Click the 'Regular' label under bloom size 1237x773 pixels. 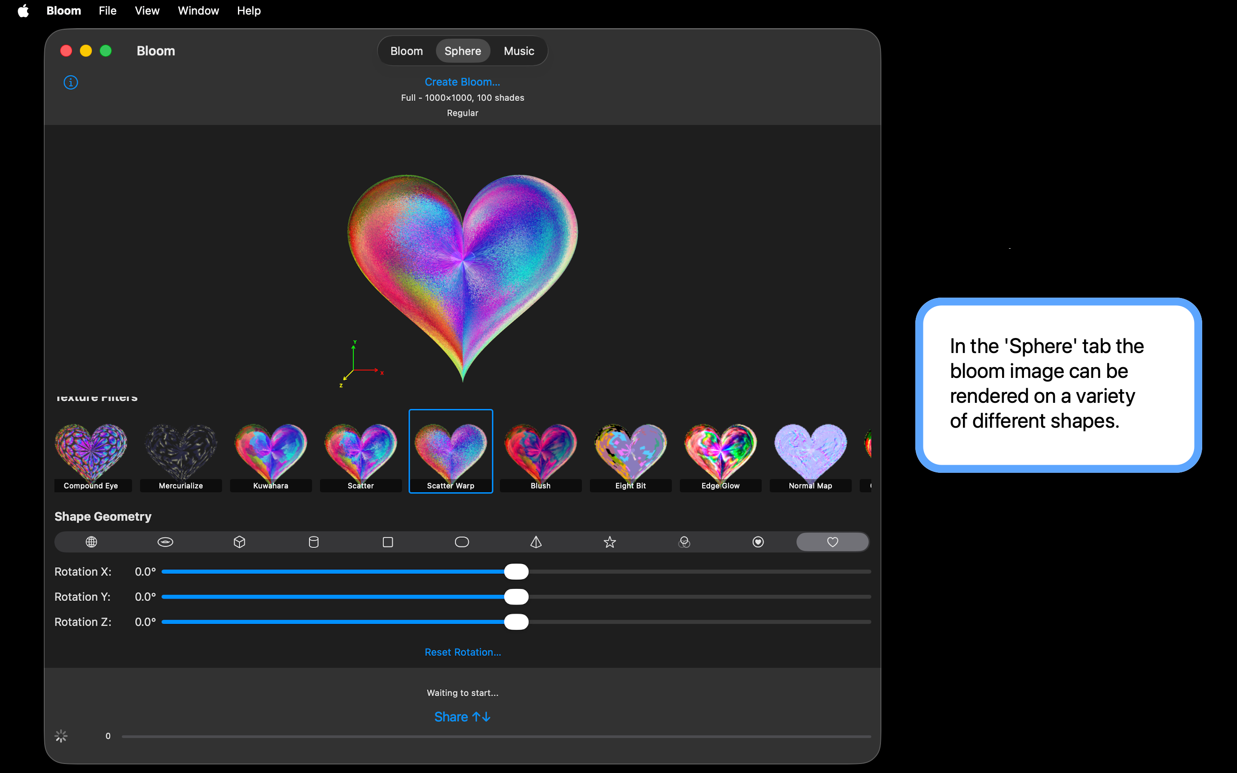coord(463,113)
